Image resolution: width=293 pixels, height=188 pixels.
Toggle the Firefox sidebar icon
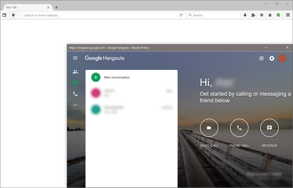tap(4, 15)
